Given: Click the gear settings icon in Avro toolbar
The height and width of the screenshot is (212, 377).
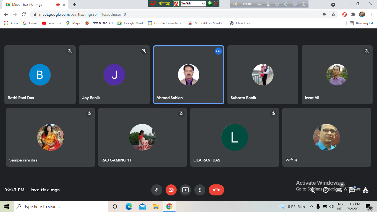Looking at the screenshot, I should coord(277,4).
